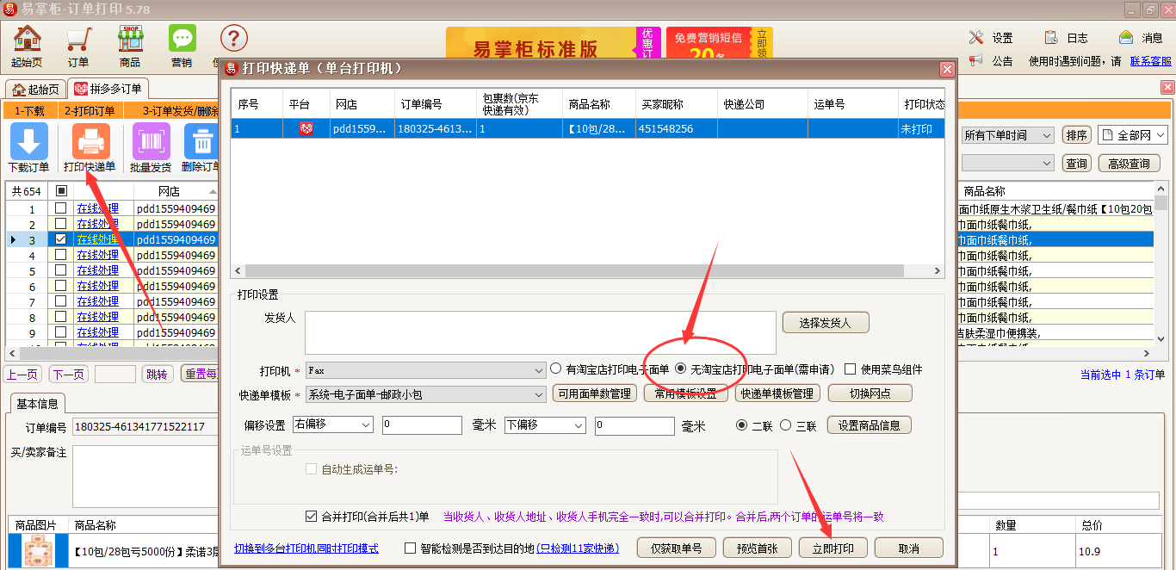Viewport: 1176px width, 570px height.
Task: Click the 设置商品信息 button
Action: tap(870, 424)
